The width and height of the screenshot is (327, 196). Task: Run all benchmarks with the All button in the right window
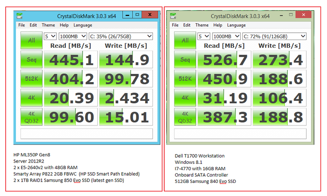tap(185, 40)
